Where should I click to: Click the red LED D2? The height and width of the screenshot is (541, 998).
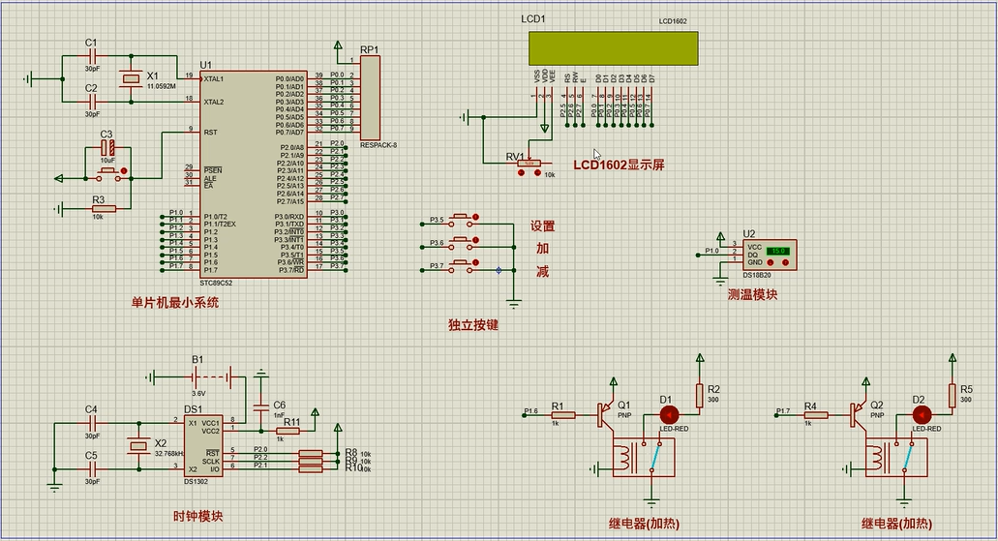tap(921, 414)
